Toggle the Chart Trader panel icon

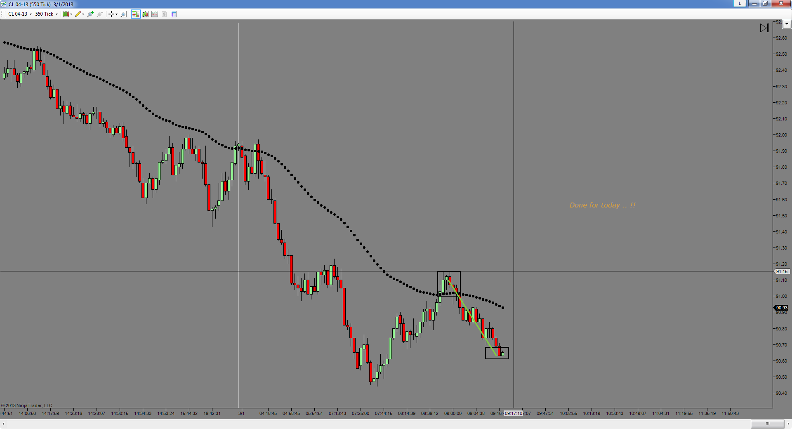pyautogui.click(x=135, y=14)
